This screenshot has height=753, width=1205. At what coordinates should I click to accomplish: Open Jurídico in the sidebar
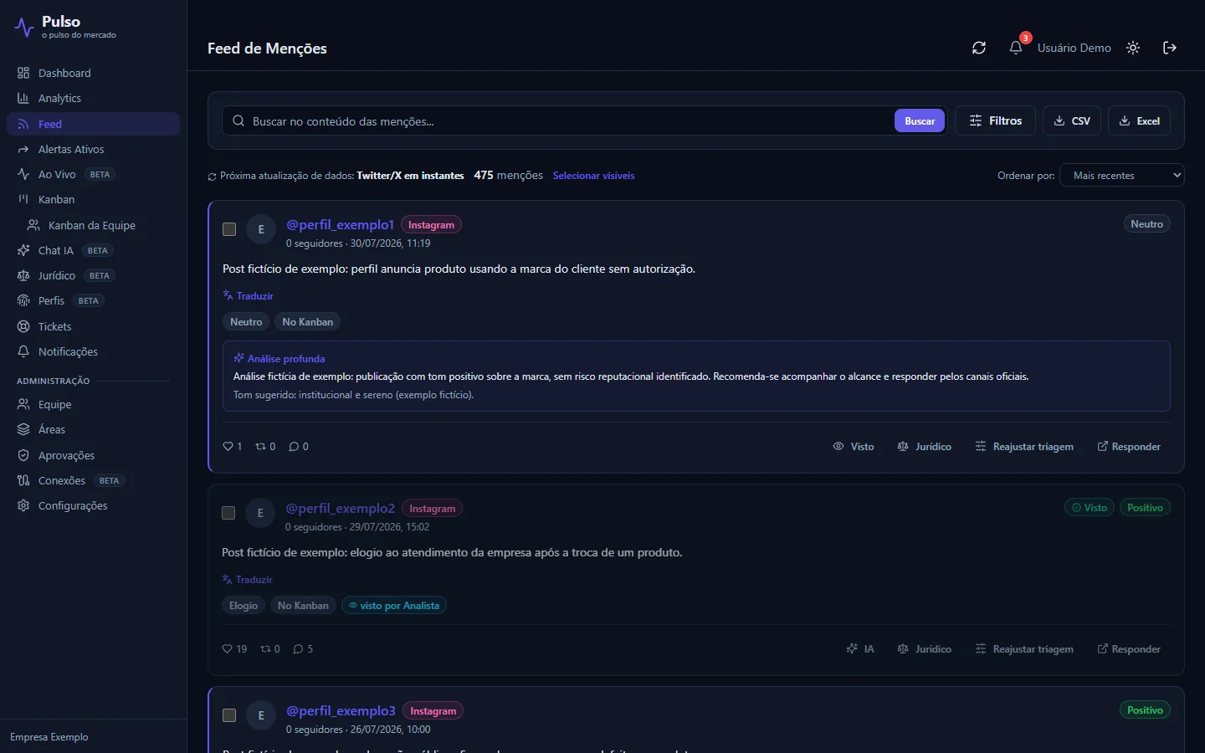[94, 275]
